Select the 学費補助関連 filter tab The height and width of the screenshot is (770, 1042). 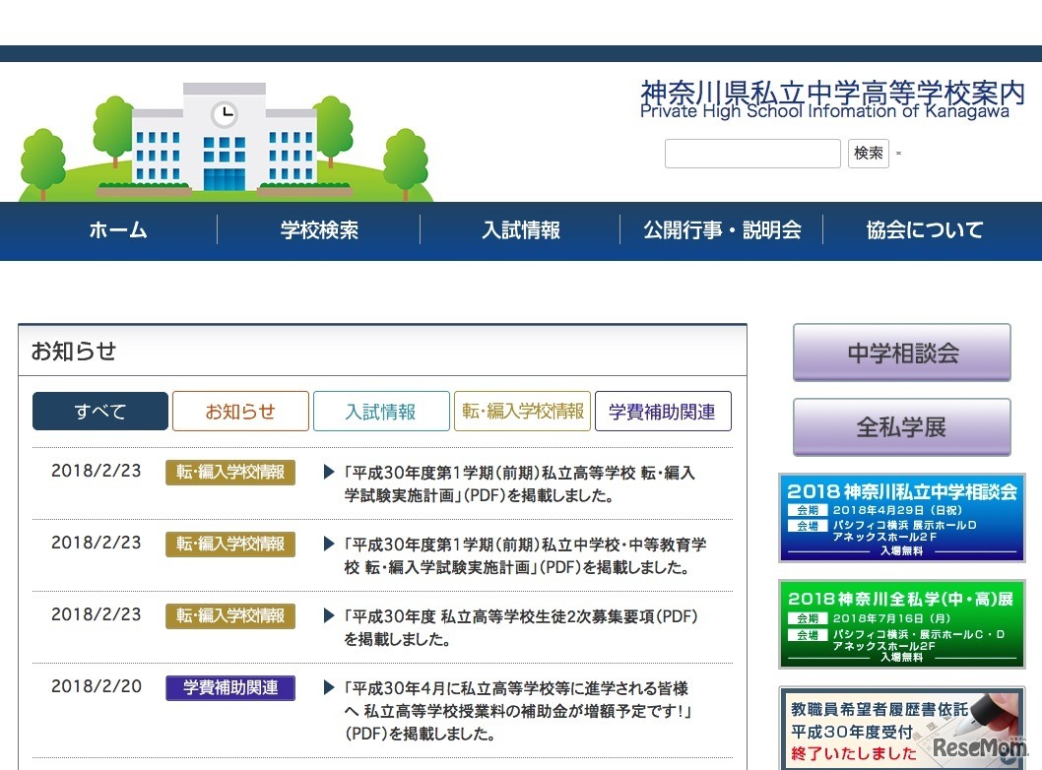click(663, 411)
